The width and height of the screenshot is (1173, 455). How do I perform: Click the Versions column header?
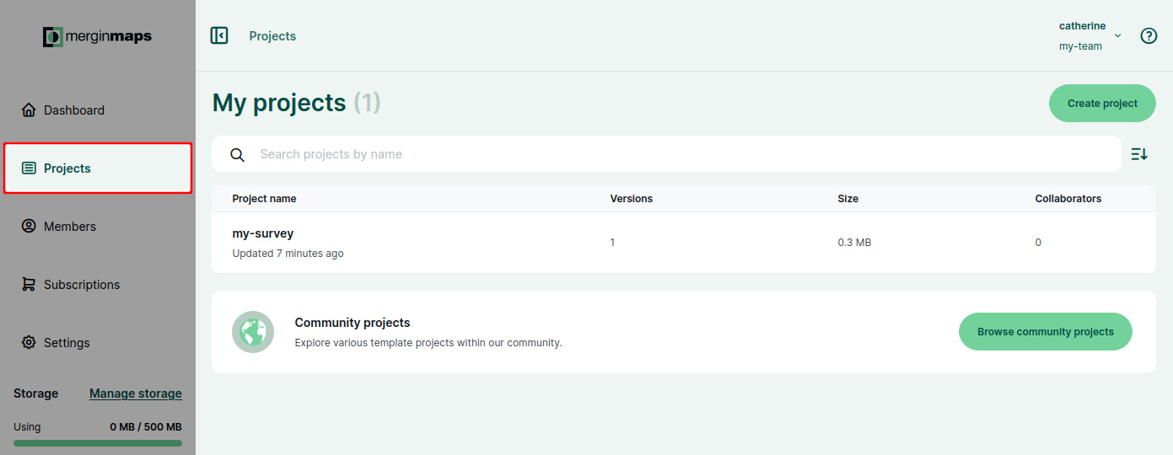click(632, 199)
